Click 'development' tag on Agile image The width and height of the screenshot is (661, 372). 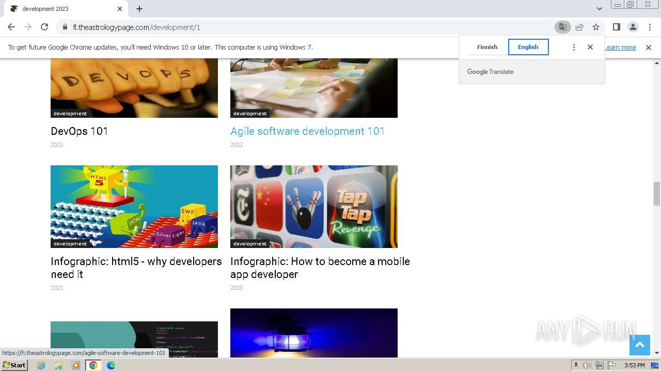(x=250, y=114)
